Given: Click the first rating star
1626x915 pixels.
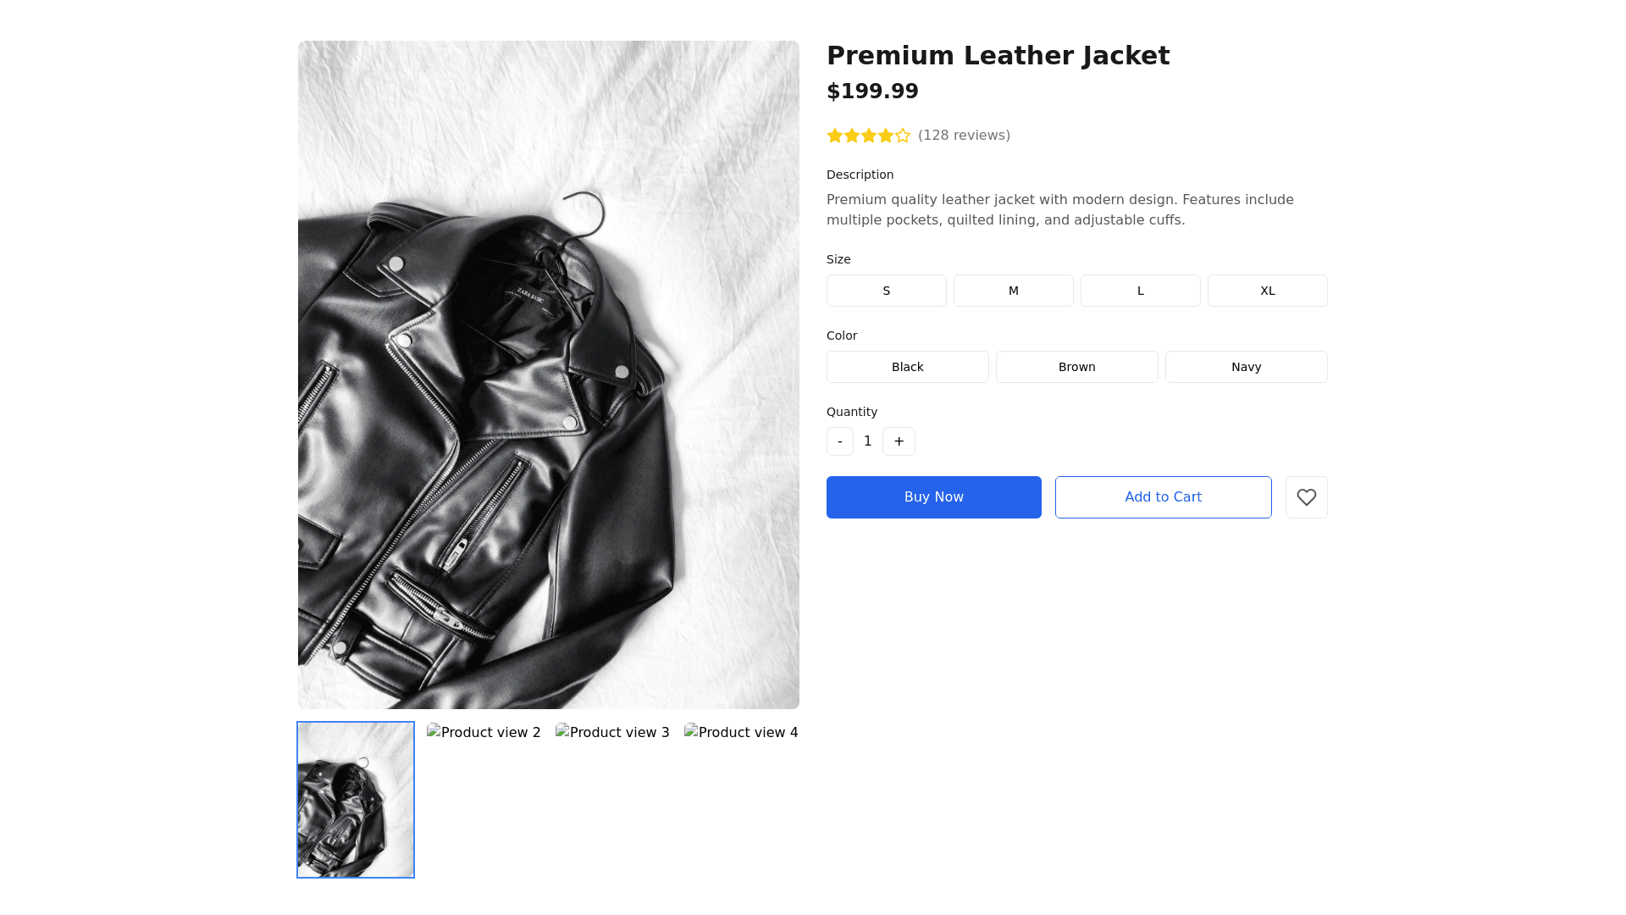Looking at the screenshot, I should point(835,136).
